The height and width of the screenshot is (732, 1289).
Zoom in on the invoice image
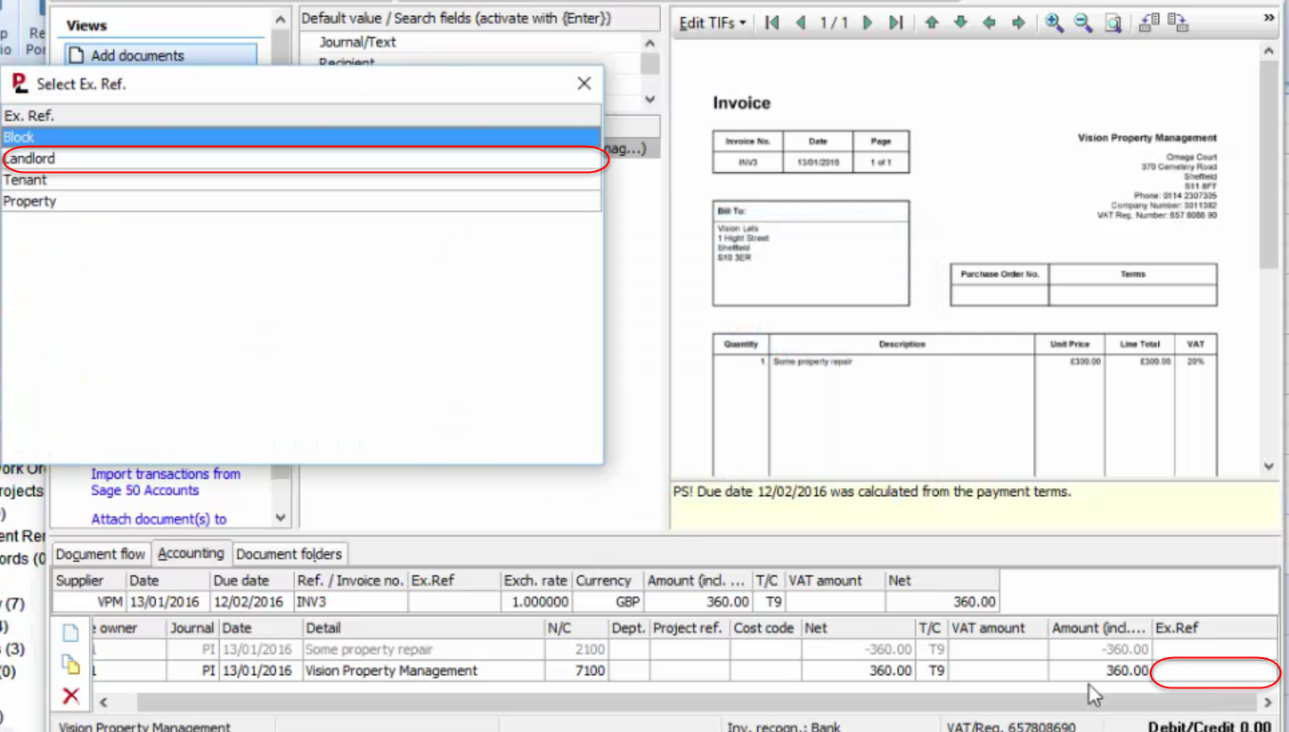pos(1054,22)
